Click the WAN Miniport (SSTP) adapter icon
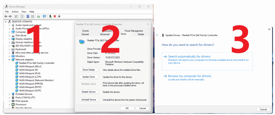The width and height of the screenshot is (275, 115). click(17, 91)
